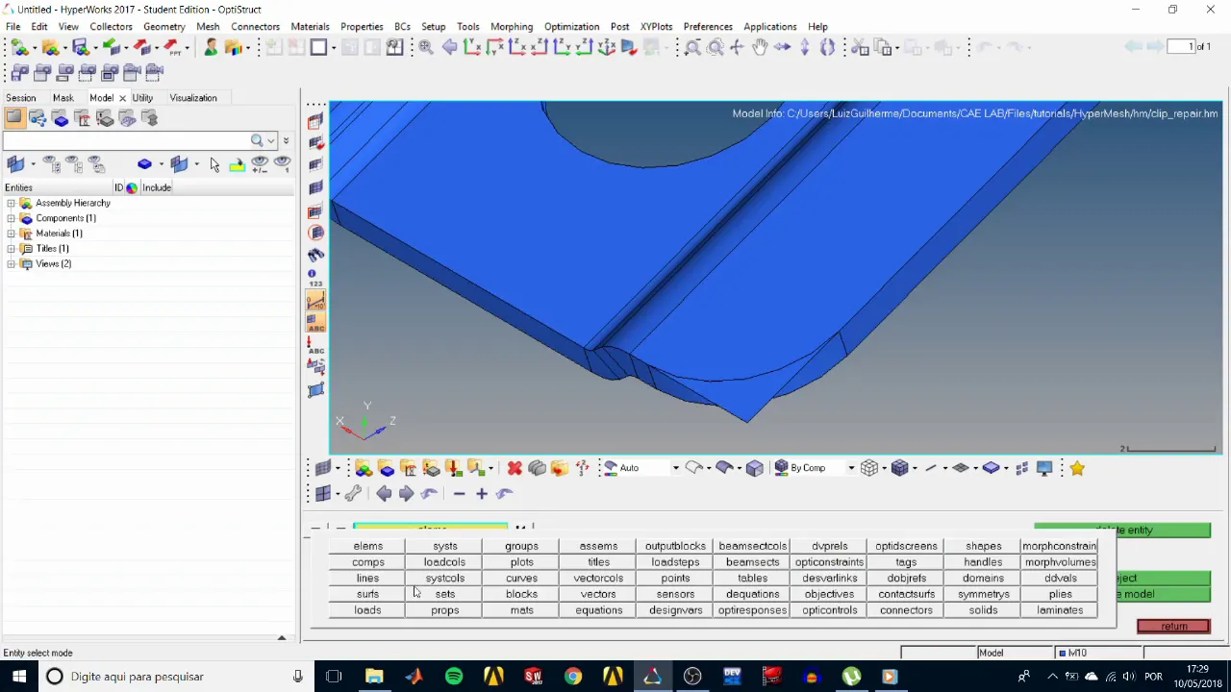The height and width of the screenshot is (692, 1231).
Task: Select the Component View icon in browser
Action: (x=61, y=118)
